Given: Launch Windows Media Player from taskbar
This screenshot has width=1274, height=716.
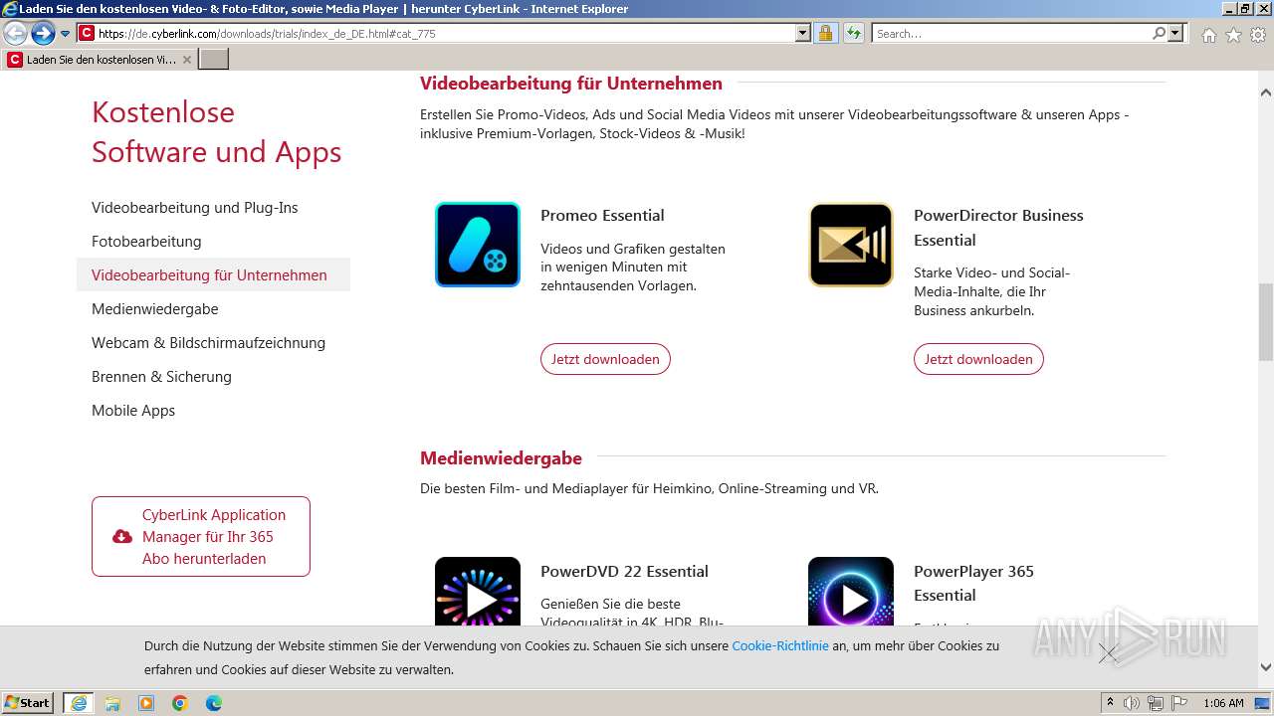Looking at the screenshot, I should point(146,703).
